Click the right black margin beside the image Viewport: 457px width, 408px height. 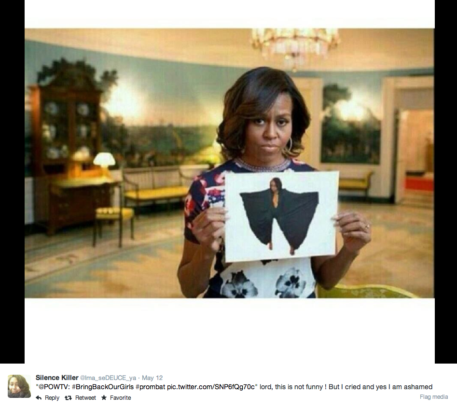[445, 182]
